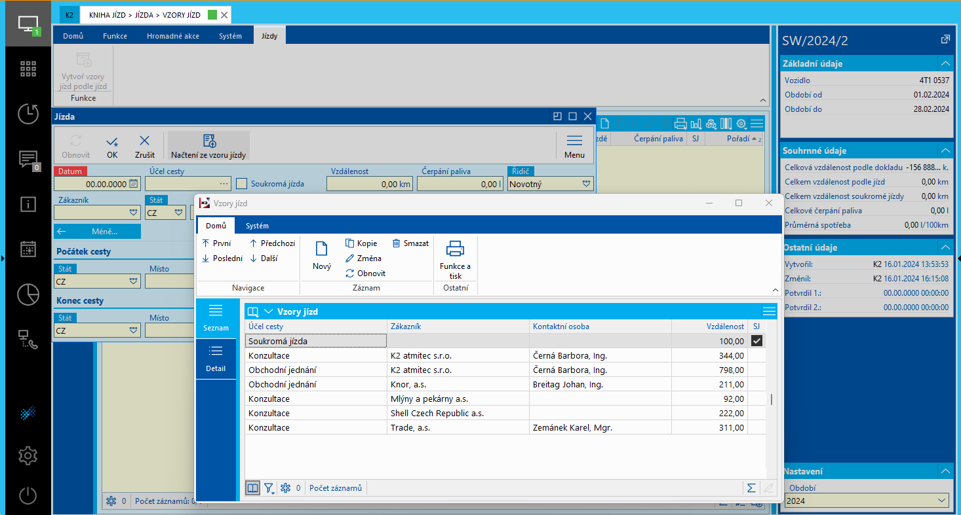Open the Hromadné akce ribbon tab
The height and width of the screenshot is (515, 961).
point(173,36)
